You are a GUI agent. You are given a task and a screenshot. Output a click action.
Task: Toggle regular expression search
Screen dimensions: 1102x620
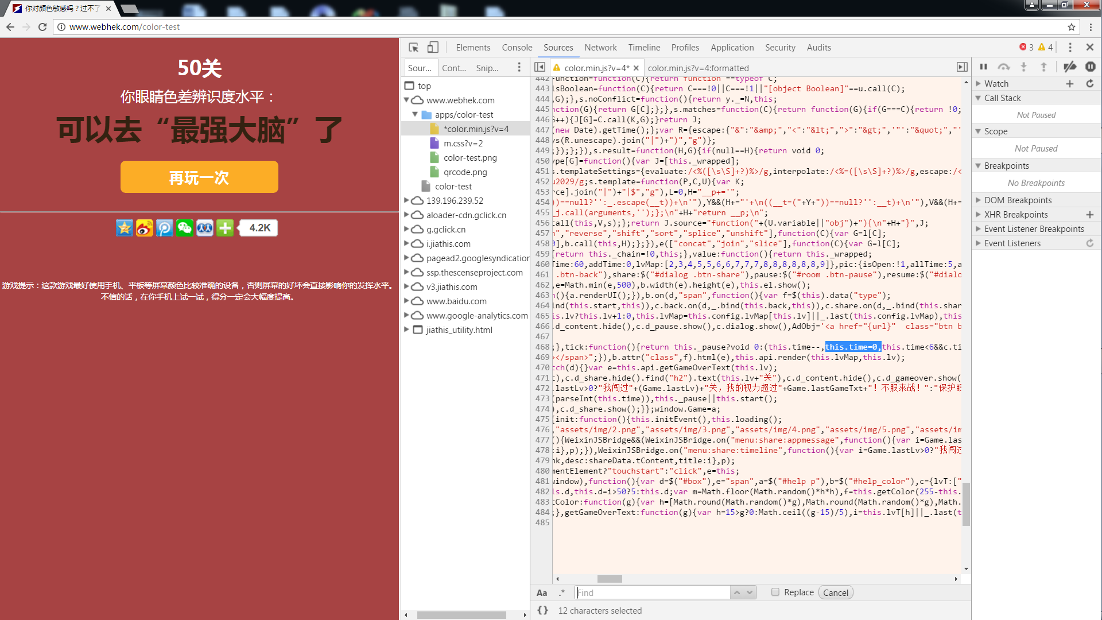562,592
